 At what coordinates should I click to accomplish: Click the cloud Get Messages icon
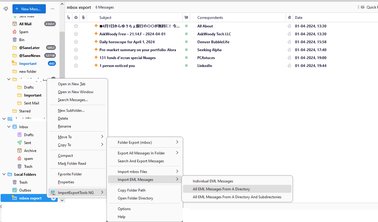coord(5,9)
